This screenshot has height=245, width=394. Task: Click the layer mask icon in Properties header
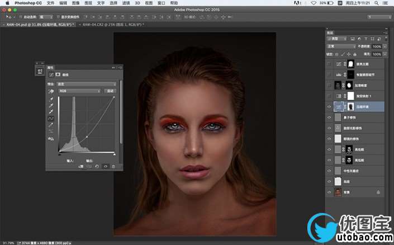point(58,74)
